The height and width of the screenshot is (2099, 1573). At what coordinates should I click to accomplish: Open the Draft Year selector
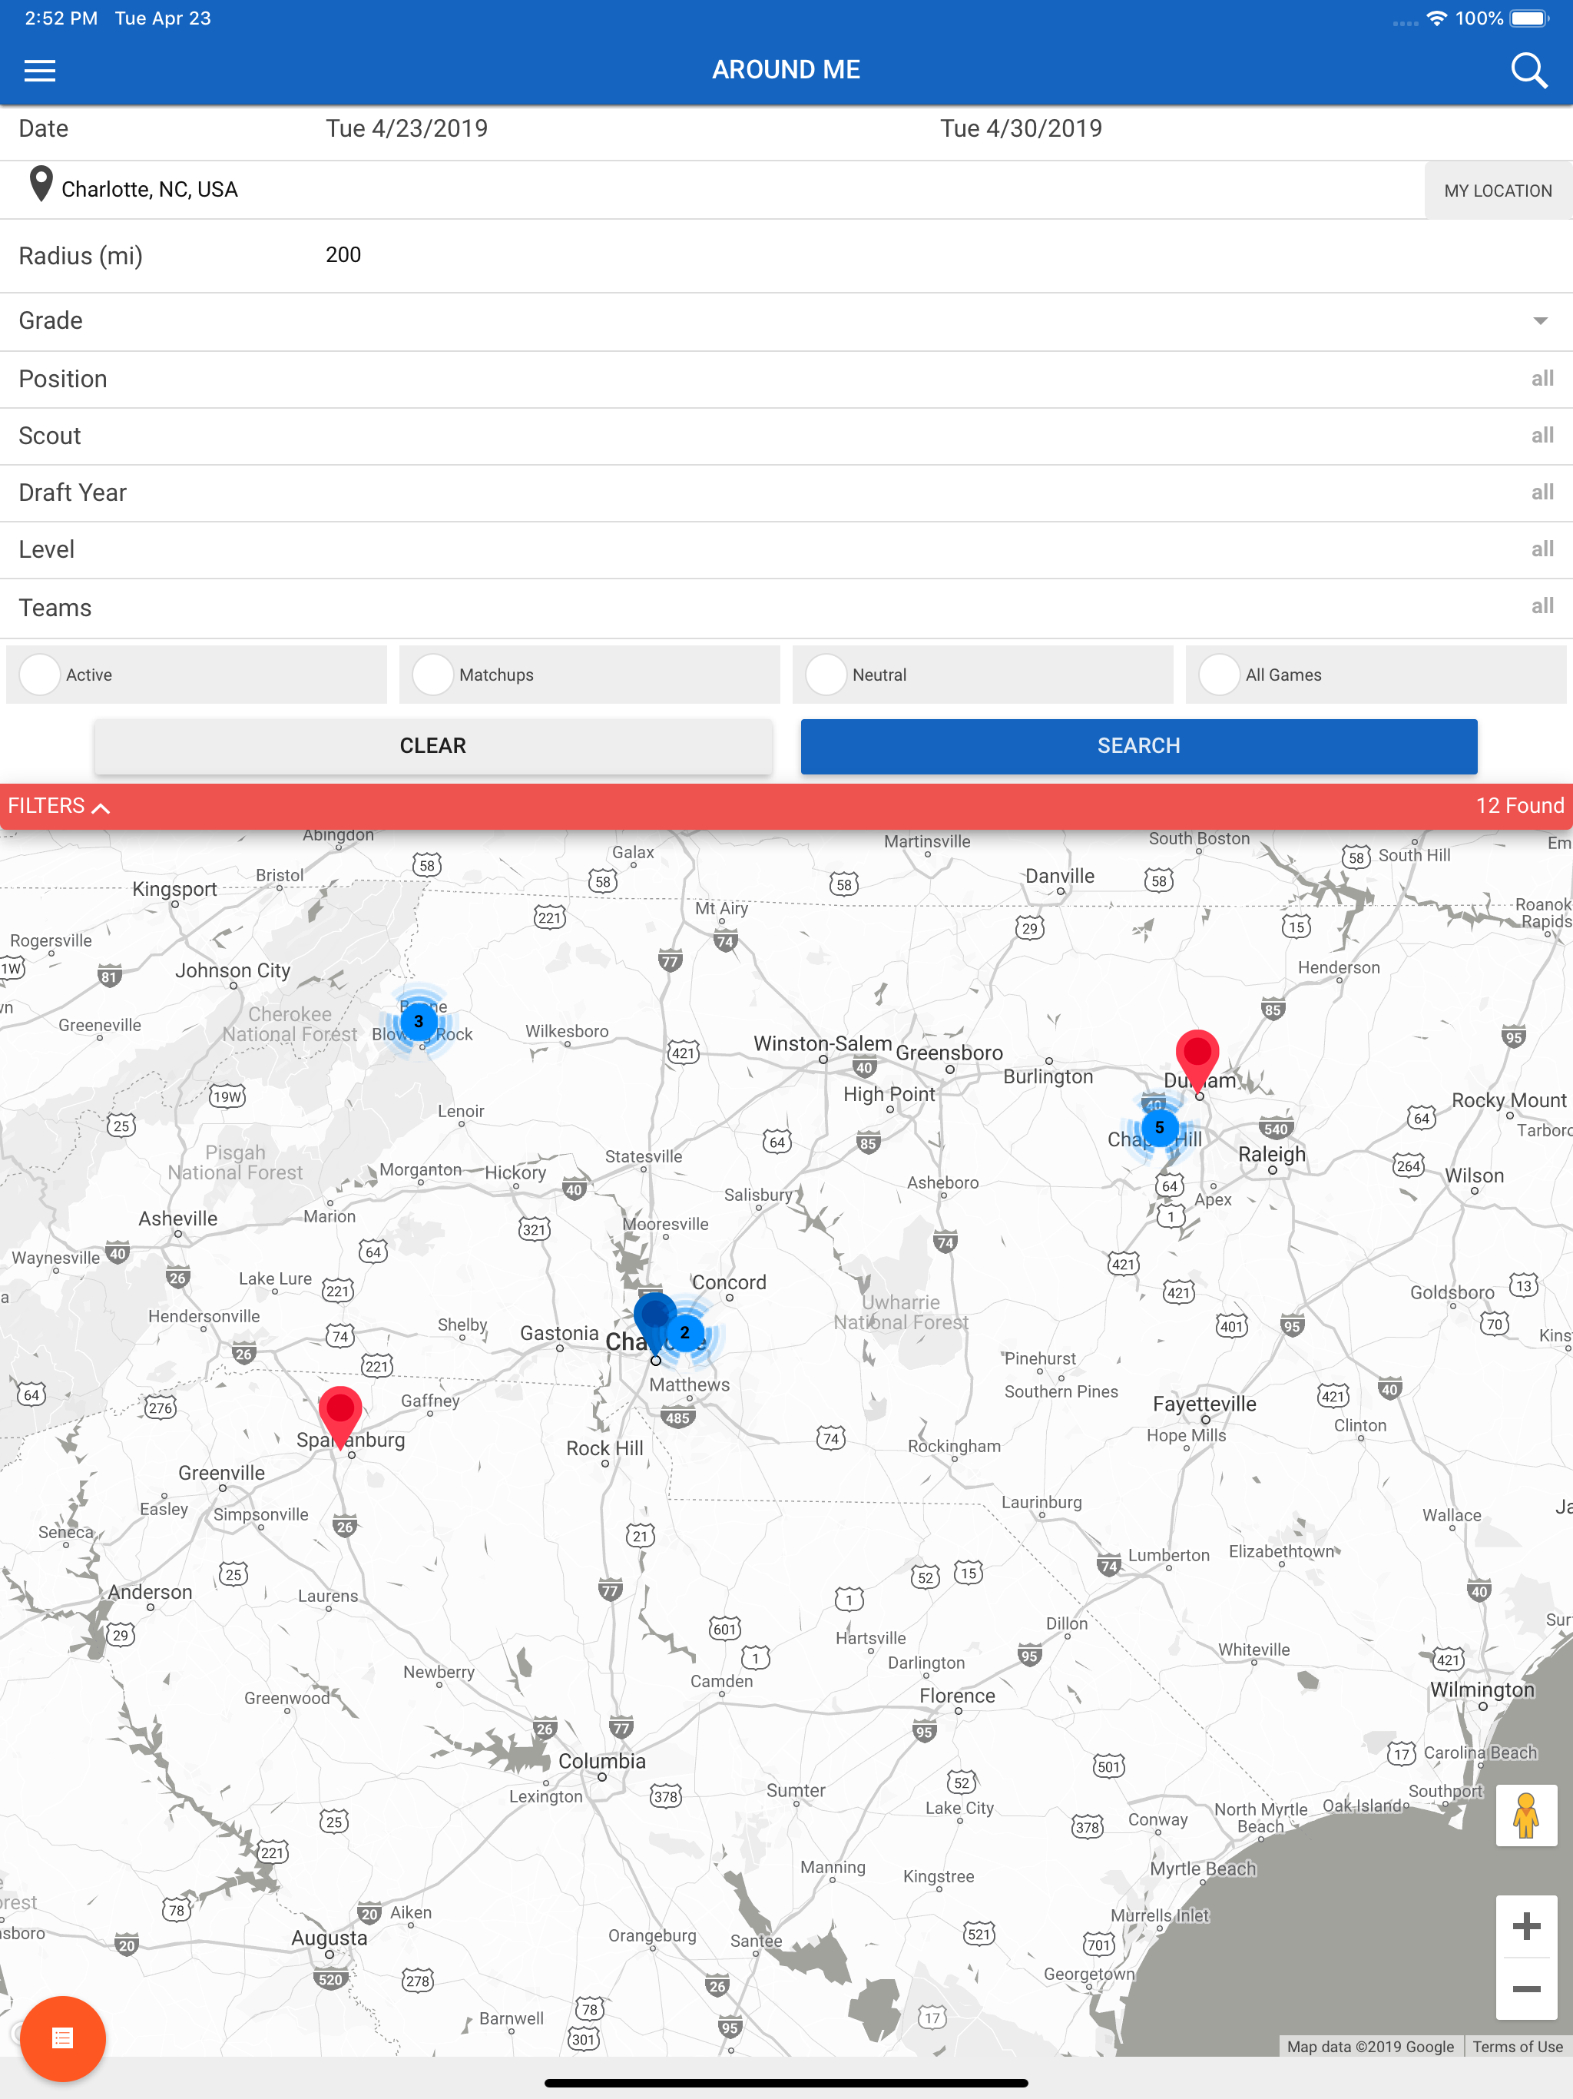tap(786, 492)
